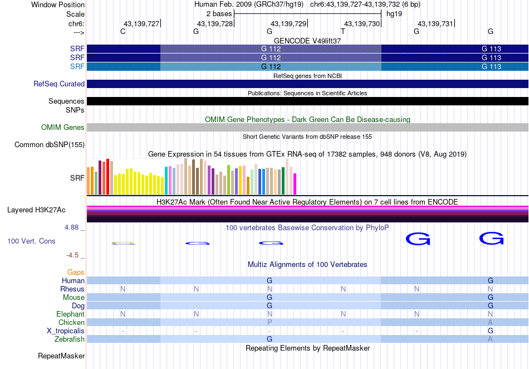Click the 100 Vert. Cons label

(x=31, y=241)
